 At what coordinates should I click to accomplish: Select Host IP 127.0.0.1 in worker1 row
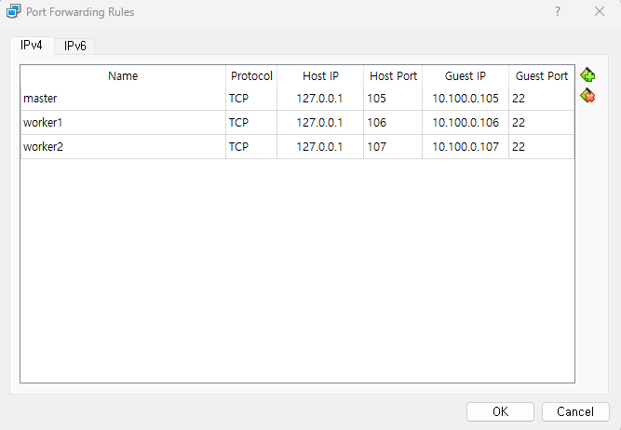[x=320, y=123]
